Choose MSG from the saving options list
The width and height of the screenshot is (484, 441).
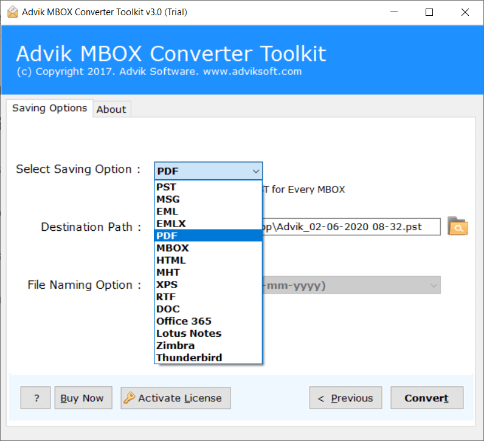[209, 199]
